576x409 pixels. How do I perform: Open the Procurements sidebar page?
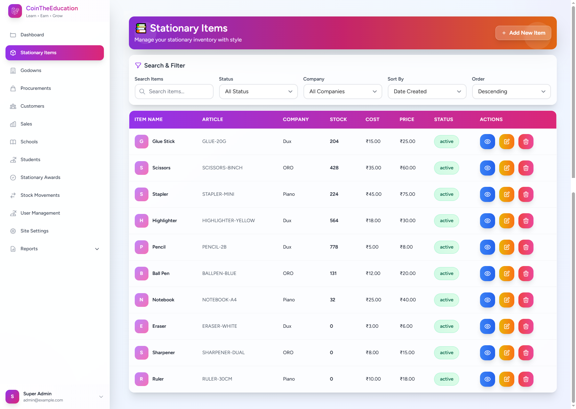click(x=36, y=88)
